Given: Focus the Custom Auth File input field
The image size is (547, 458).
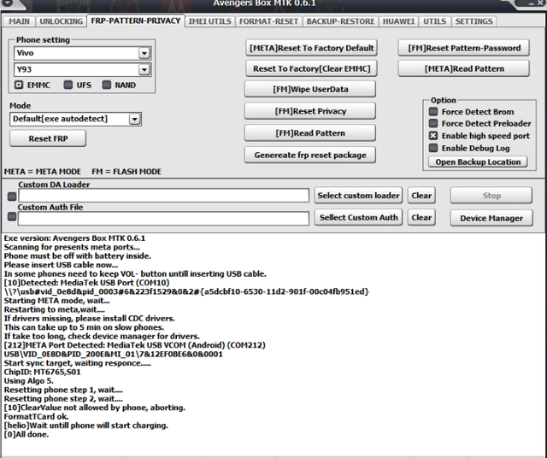Looking at the screenshot, I should (x=163, y=219).
